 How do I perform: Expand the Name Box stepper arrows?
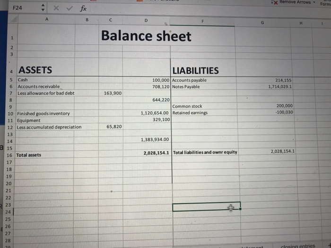(43, 8)
